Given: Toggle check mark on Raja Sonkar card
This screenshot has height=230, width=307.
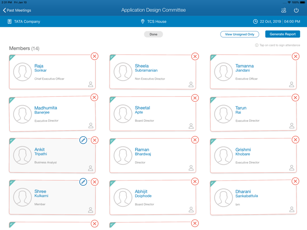Looking at the screenshot, I should pos(11,57).
